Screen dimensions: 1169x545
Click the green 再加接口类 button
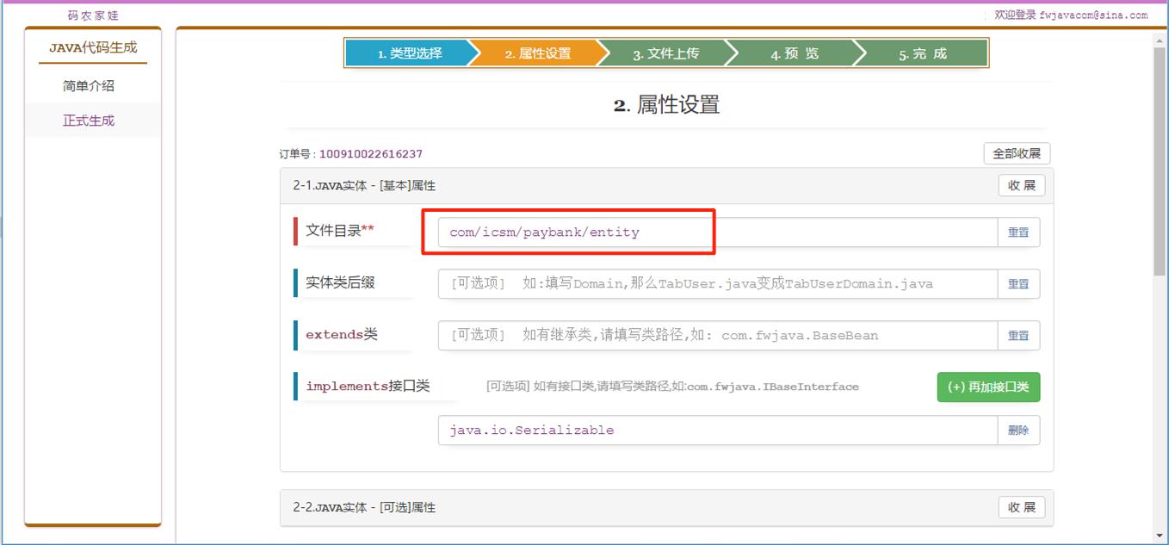coord(987,387)
